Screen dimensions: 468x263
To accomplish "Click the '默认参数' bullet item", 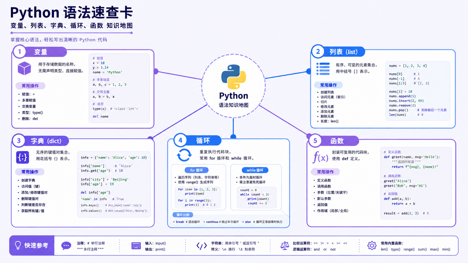I will 324,198.
